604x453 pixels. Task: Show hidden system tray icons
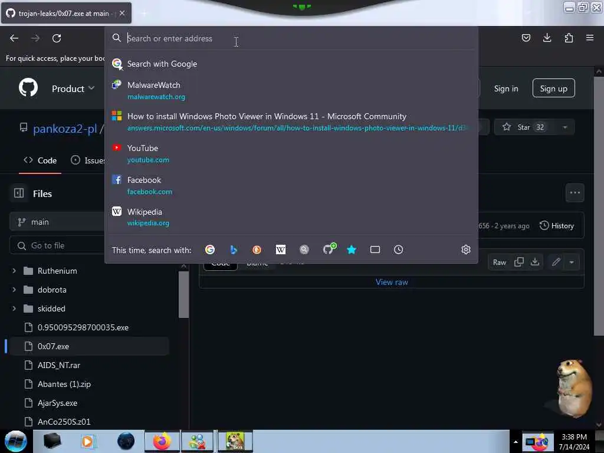(516, 442)
